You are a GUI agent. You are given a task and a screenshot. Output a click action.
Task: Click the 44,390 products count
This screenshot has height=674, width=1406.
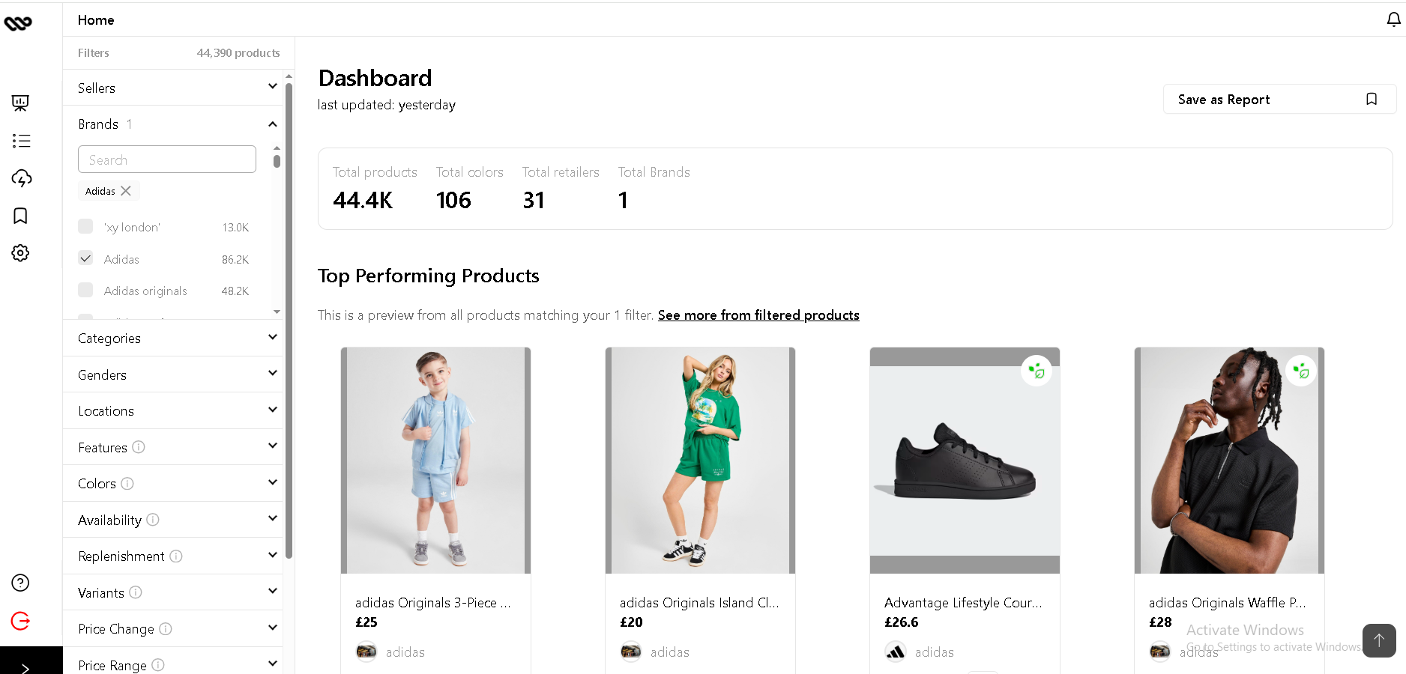point(238,53)
